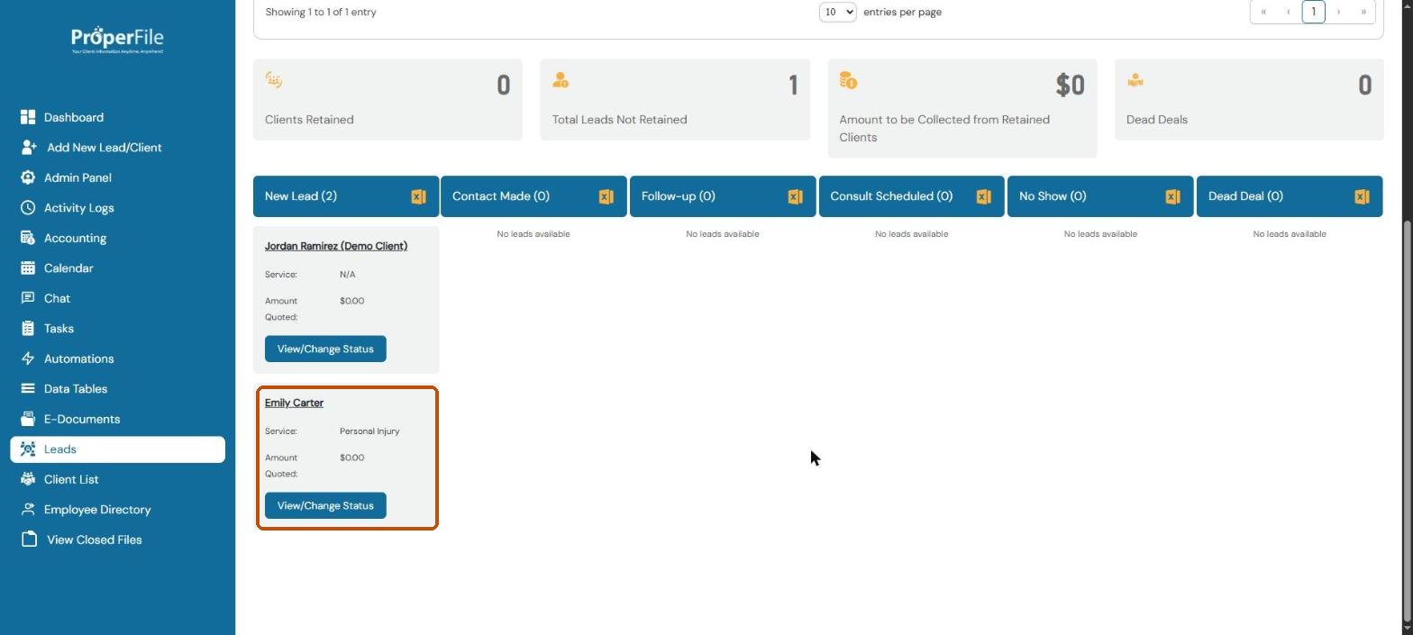The image size is (1413, 635).
Task: Click the Accounting sidebar icon
Action: click(28, 238)
